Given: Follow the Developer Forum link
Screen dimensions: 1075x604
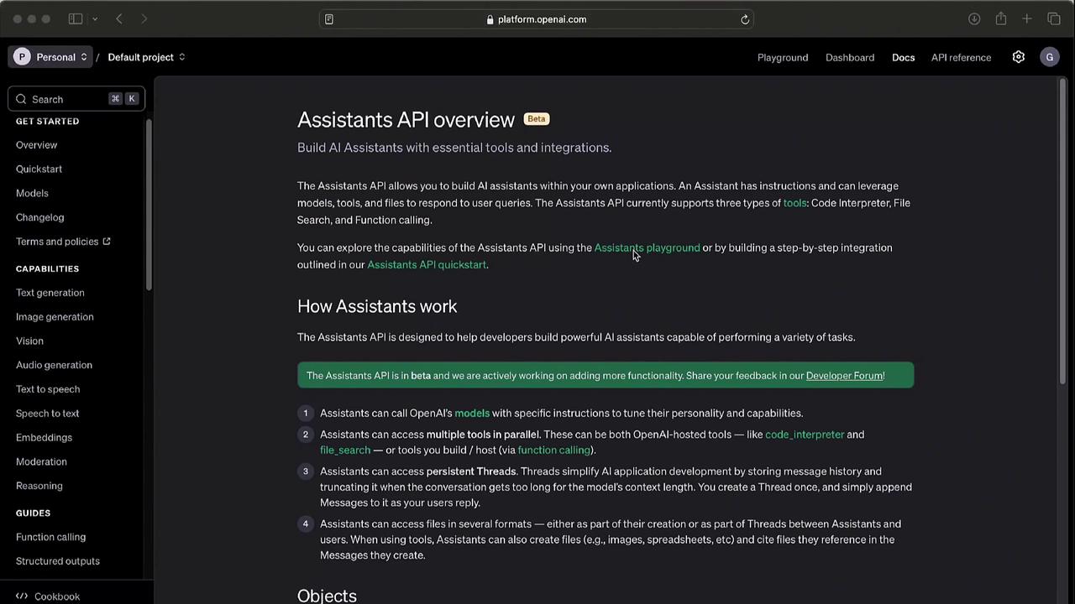Looking at the screenshot, I should (844, 376).
